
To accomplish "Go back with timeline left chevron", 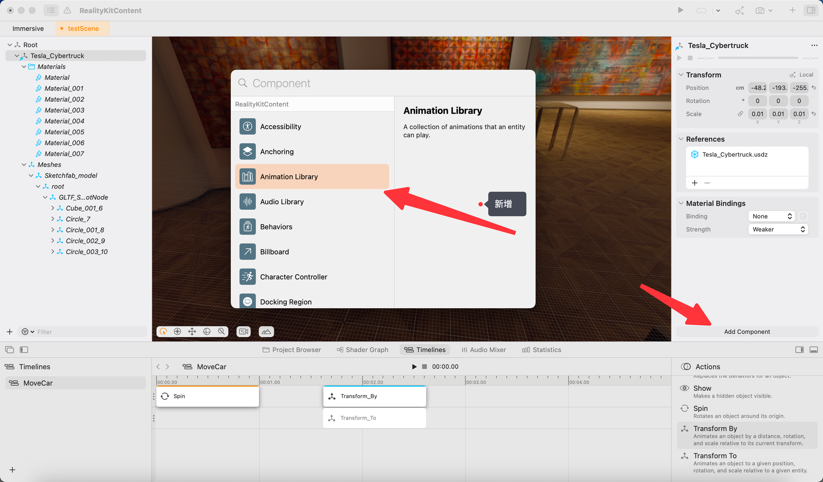I will click(x=158, y=366).
